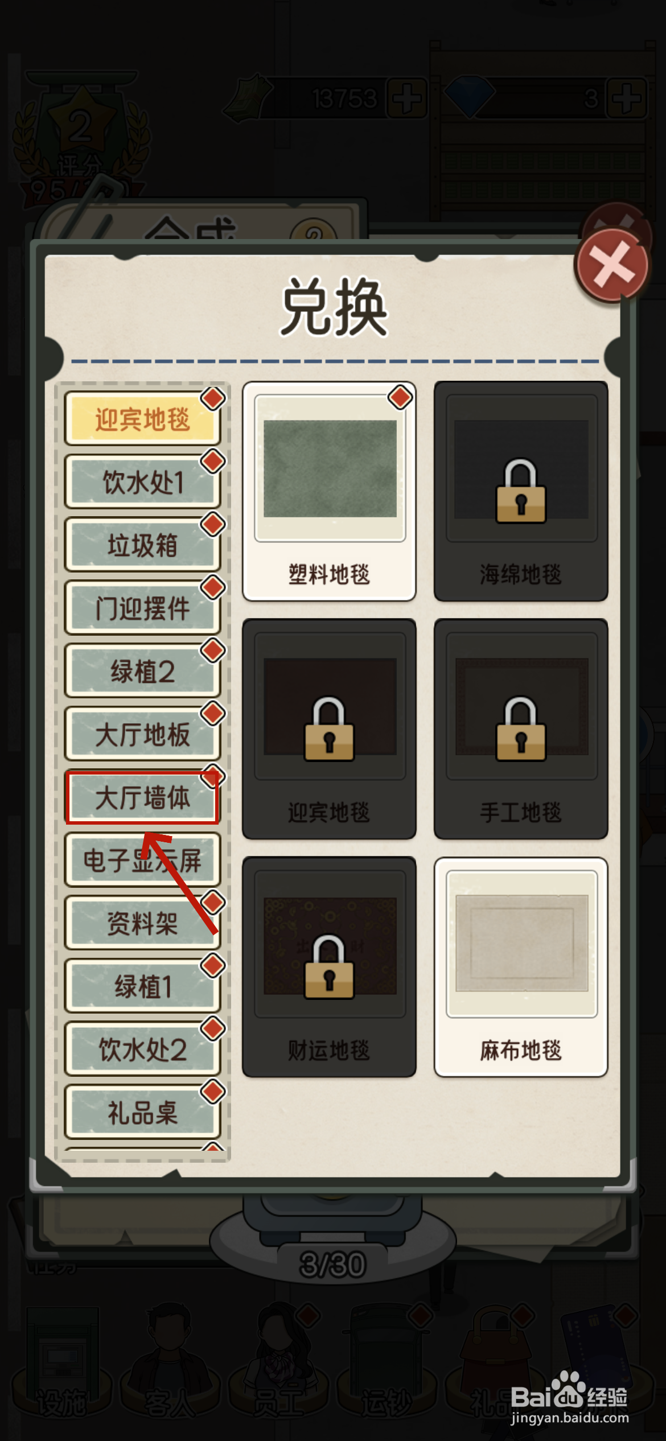Image resolution: width=666 pixels, height=1441 pixels.
Task: Select the 资料架 category
Action: click(x=142, y=923)
